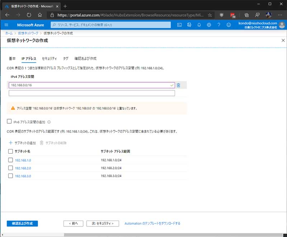This screenshot has width=287, height=237.
Task: Open Cloud Shell from the top bar
Action: pos(179,25)
